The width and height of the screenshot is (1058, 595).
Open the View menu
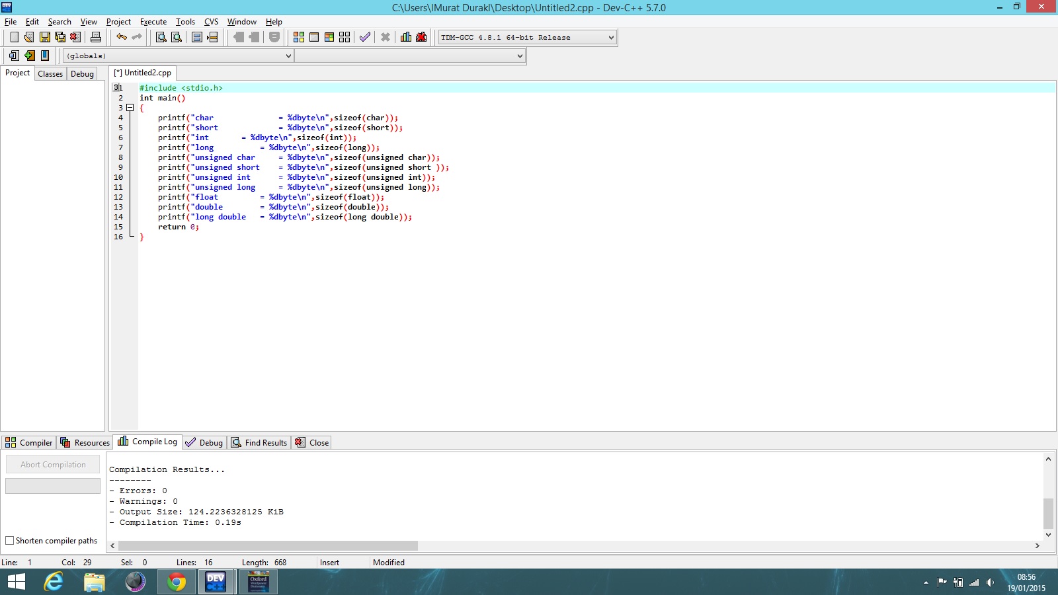point(89,22)
